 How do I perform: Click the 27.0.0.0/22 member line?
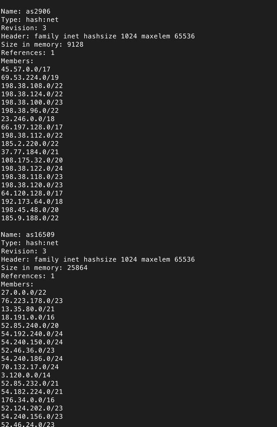(24, 293)
